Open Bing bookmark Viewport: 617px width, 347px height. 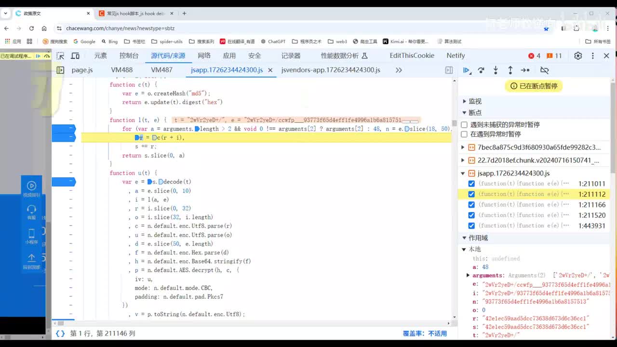(x=109, y=41)
